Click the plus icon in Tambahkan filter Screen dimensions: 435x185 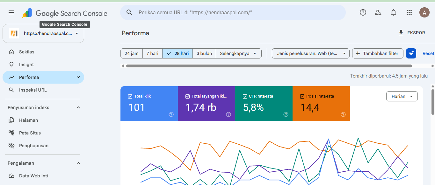tap(358, 53)
